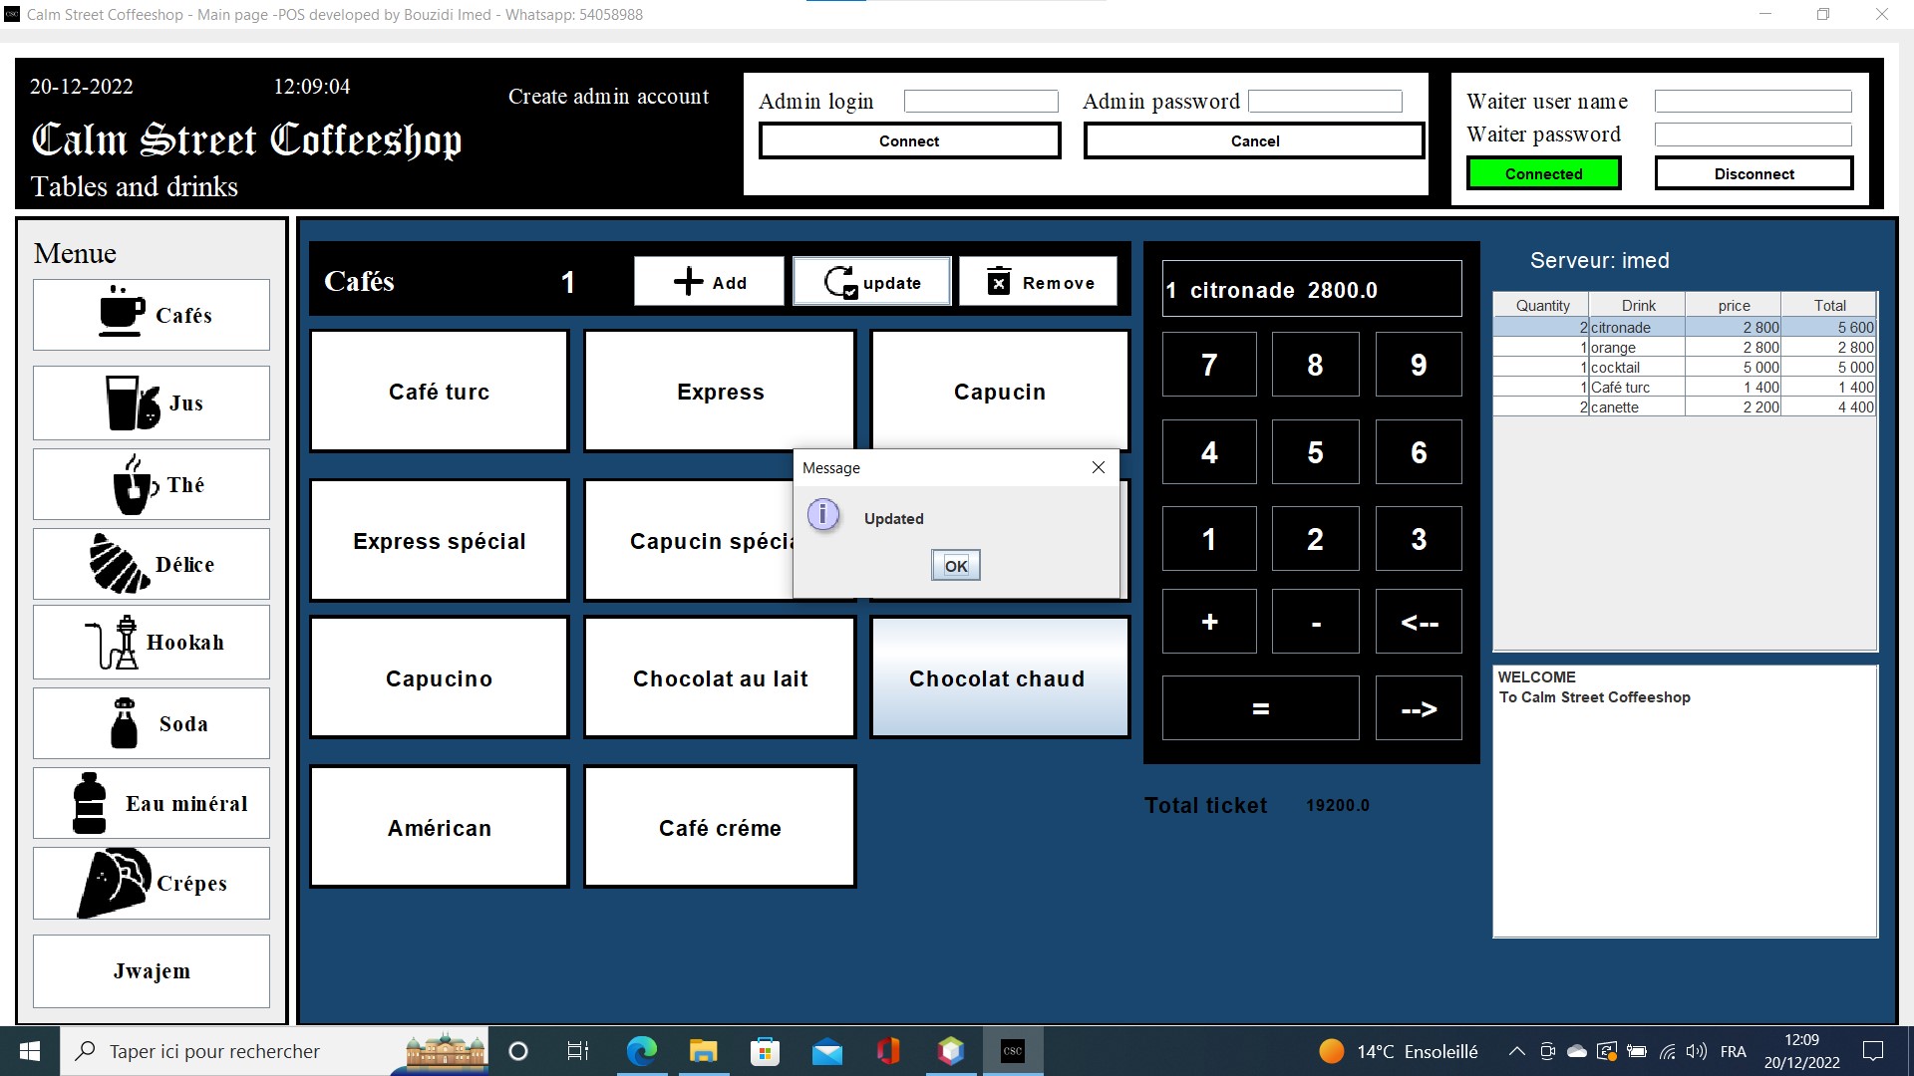The height and width of the screenshot is (1076, 1914).
Task: Add a new drink with plus button
Action: click(x=709, y=282)
